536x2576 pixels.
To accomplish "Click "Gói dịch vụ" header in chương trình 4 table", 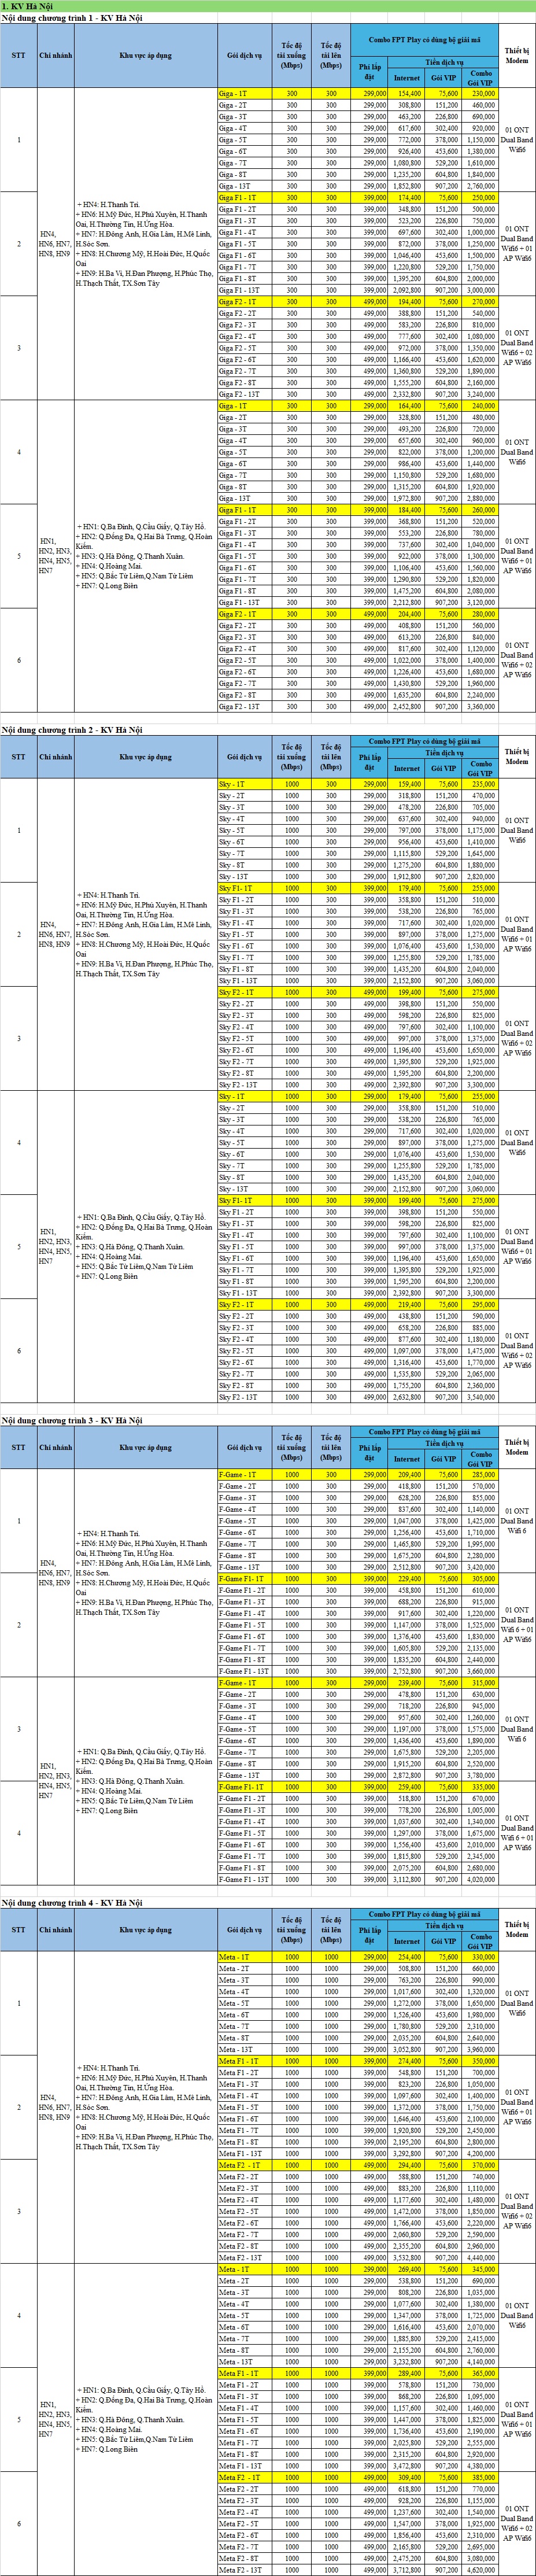I will 244,1930.
